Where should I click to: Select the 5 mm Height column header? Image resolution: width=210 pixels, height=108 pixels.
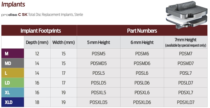pos(98,42)
